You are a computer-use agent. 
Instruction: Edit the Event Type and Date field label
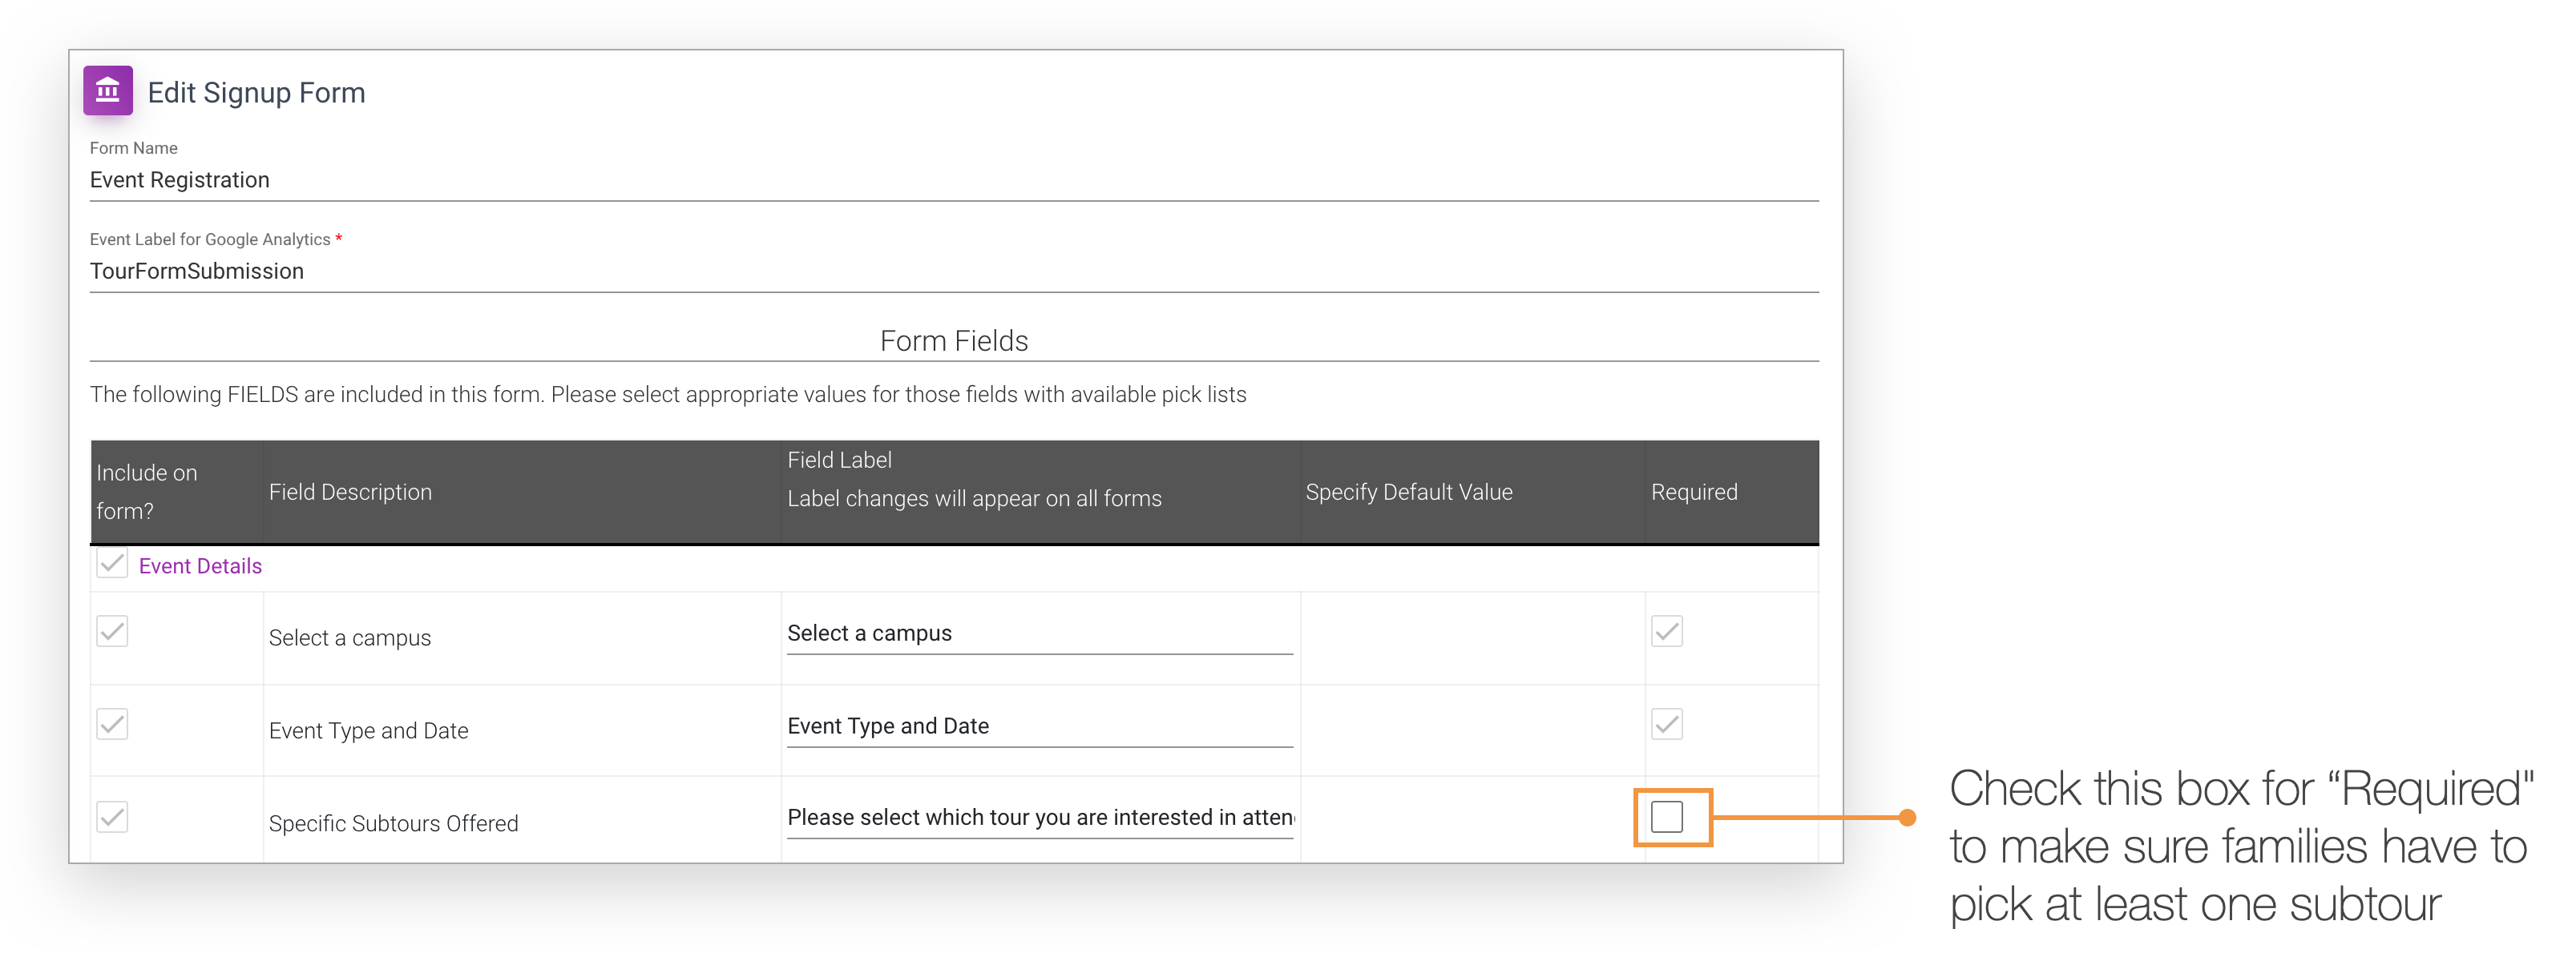click(x=1040, y=726)
